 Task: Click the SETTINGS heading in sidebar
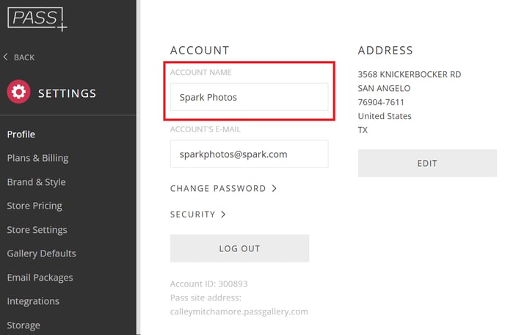67,93
